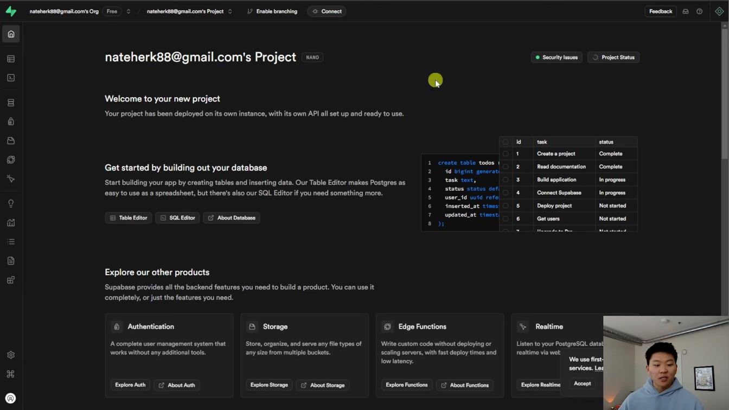
Task: Click the Edge Functions card icon
Action: coord(387,327)
